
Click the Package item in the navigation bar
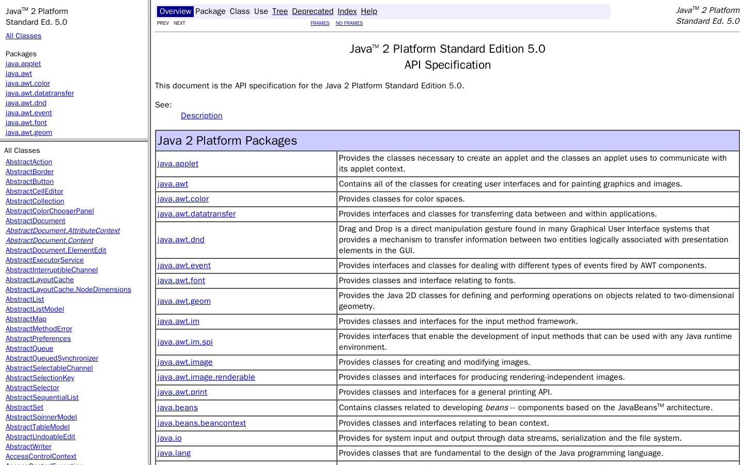[210, 11]
